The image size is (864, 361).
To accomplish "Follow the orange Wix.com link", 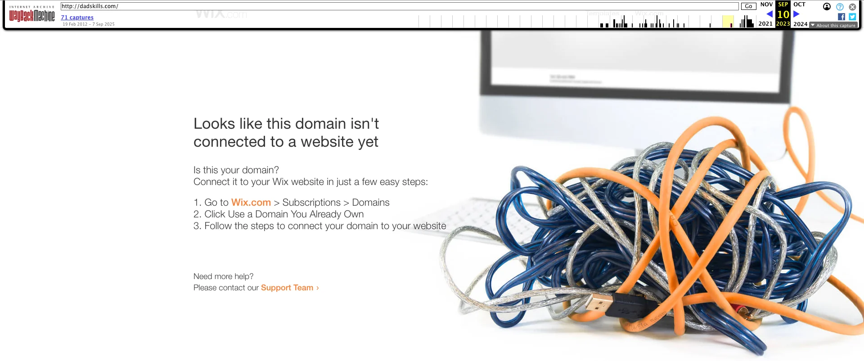I will pyautogui.click(x=251, y=203).
